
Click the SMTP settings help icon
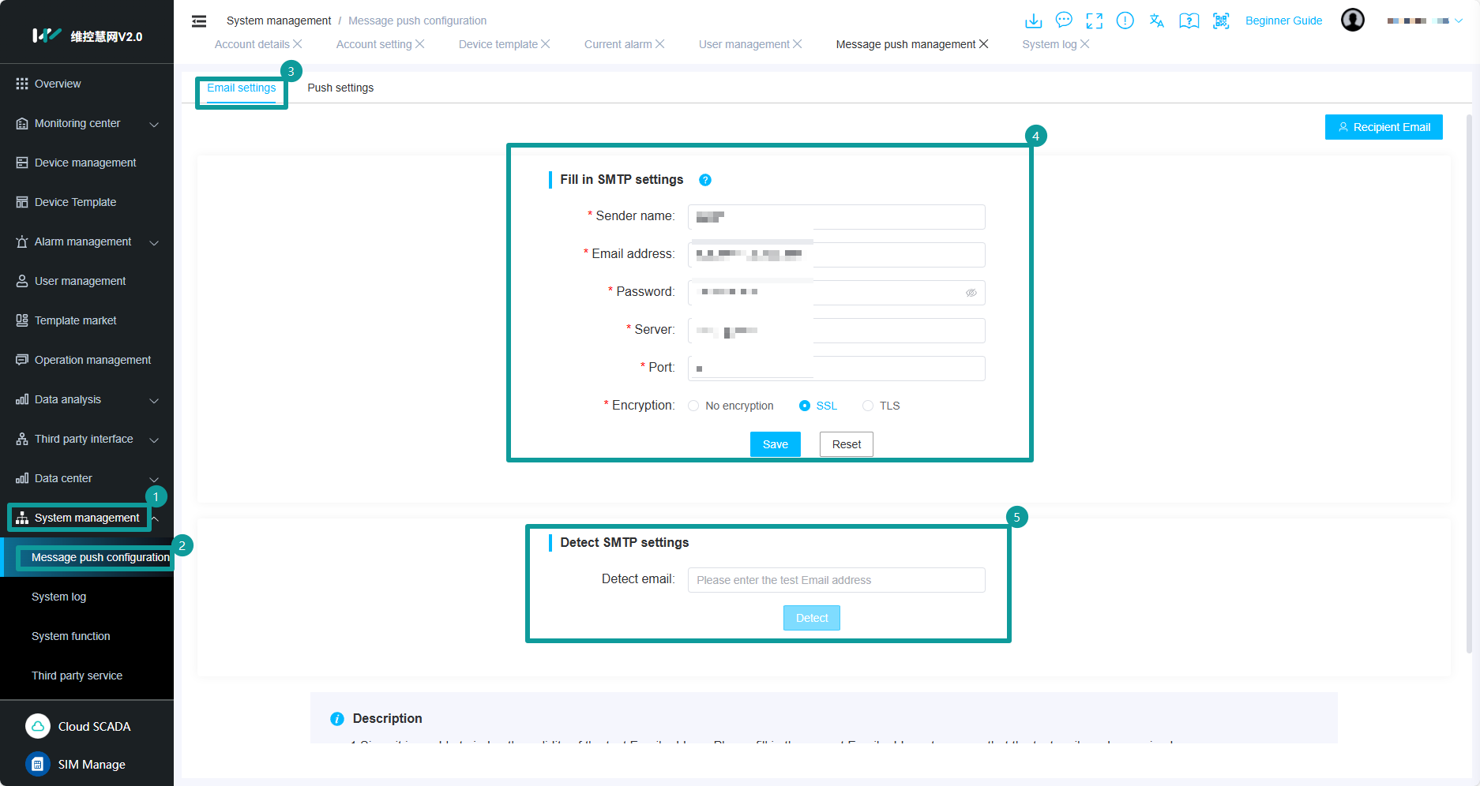[705, 180]
